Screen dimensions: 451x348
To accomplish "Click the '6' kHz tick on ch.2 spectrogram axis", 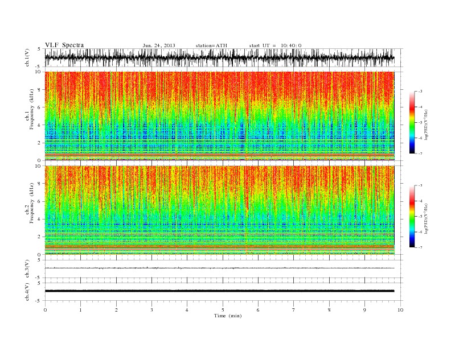I will [40, 201].
